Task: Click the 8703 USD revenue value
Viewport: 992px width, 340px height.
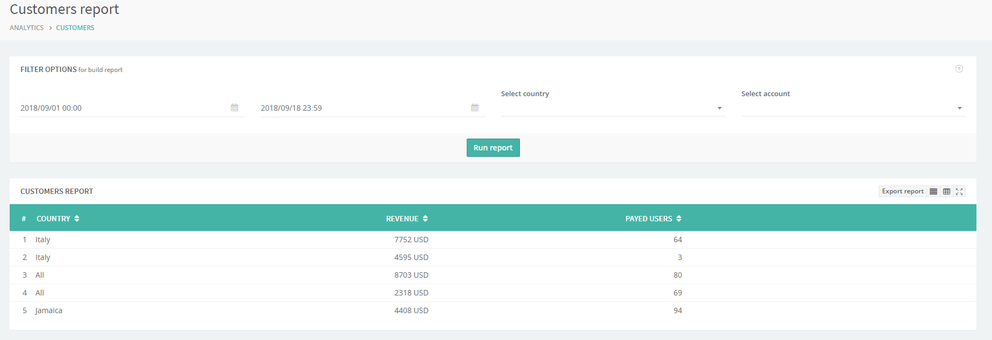Action: click(411, 275)
